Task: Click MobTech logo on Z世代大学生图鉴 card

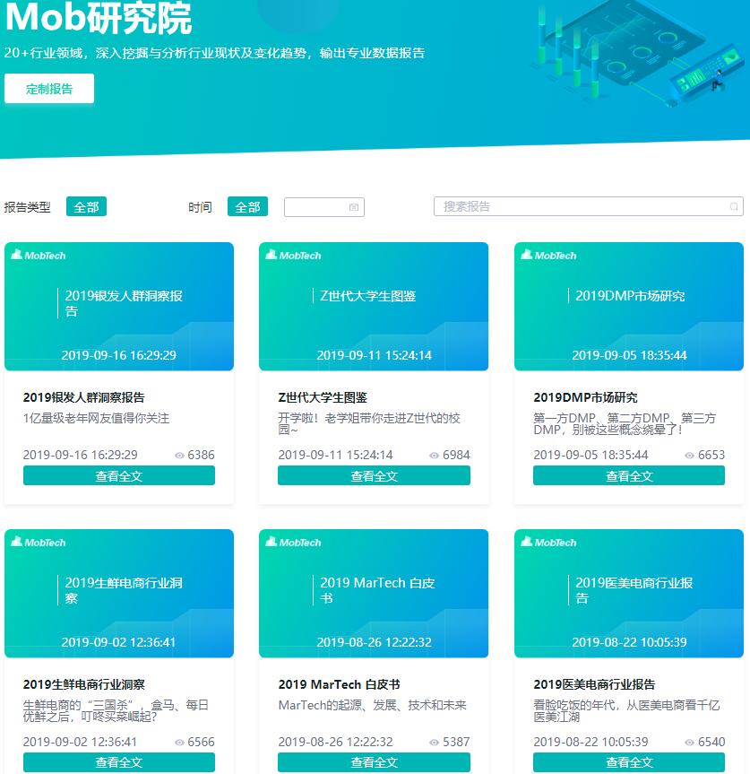Action: click(x=293, y=256)
